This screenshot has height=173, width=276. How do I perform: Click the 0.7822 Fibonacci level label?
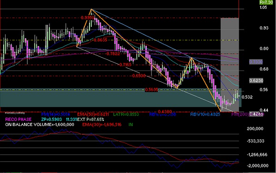pyautogui.click(x=113, y=54)
